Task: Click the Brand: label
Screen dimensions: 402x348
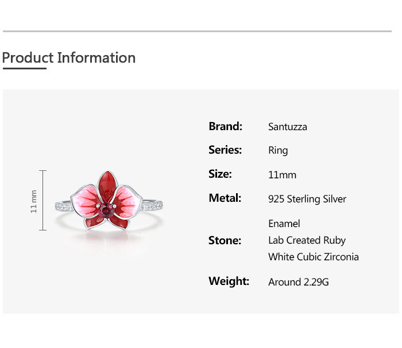Action: coord(225,126)
